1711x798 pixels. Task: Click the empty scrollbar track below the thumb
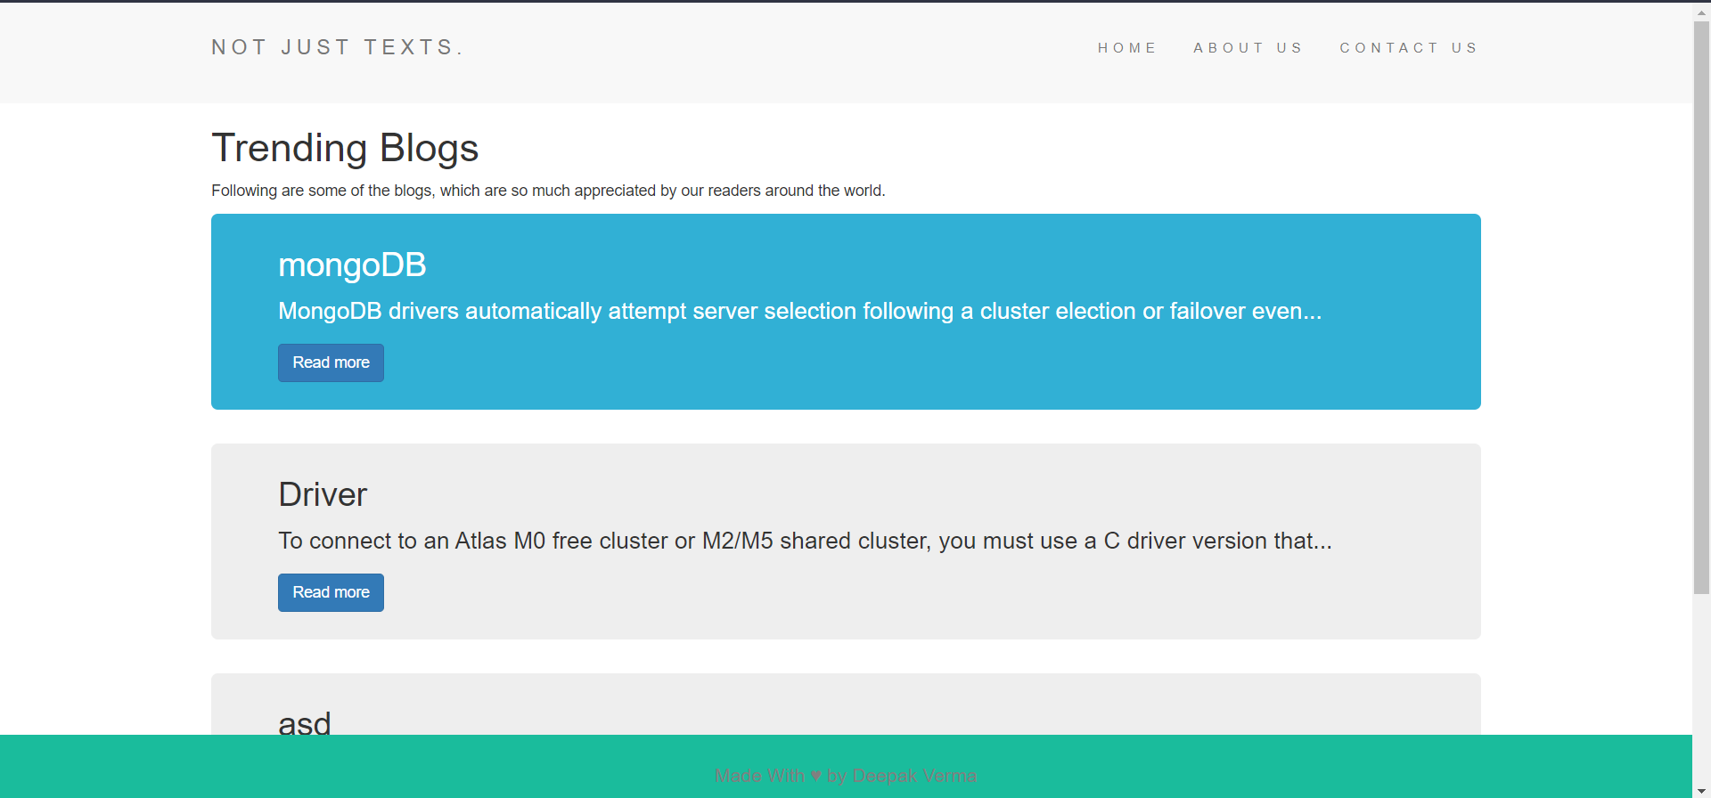point(1701,686)
